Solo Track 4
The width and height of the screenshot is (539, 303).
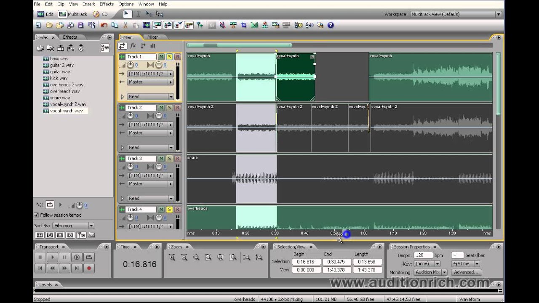pos(169,210)
